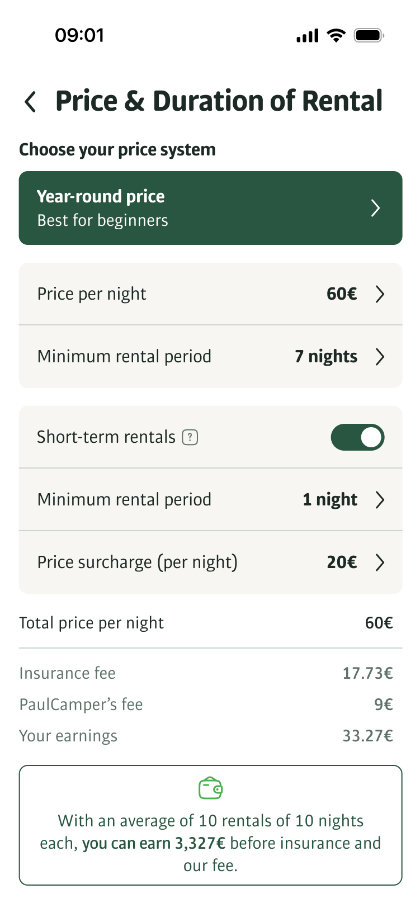Toggle the Short-term rentals switch off
Viewport: 420px width, 908px height.
click(x=357, y=437)
